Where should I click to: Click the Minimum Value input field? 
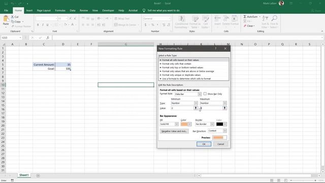[182, 108]
